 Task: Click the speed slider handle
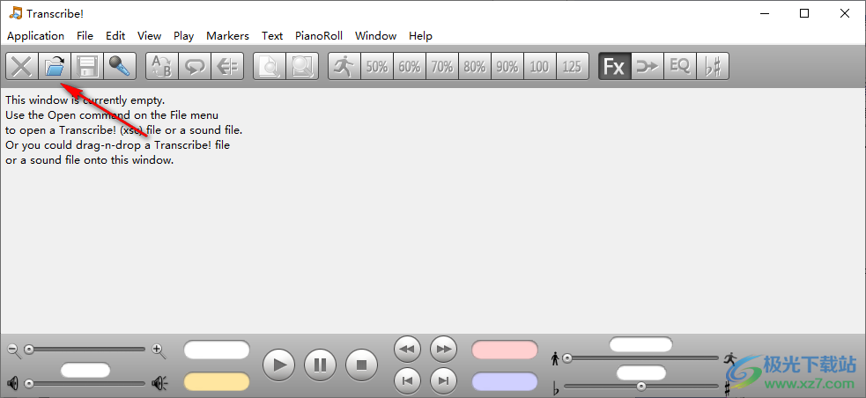(567, 358)
